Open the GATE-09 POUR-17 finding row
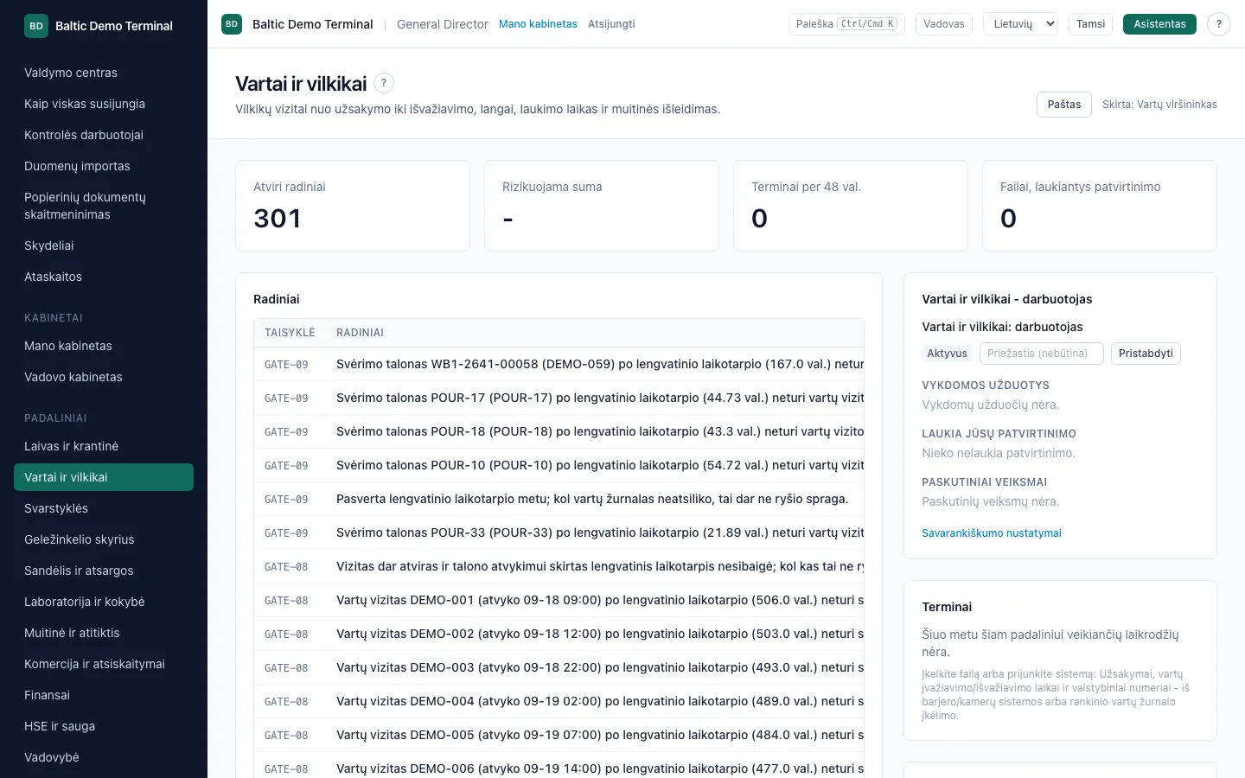The height and width of the screenshot is (778, 1245). click(x=559, y=398)
